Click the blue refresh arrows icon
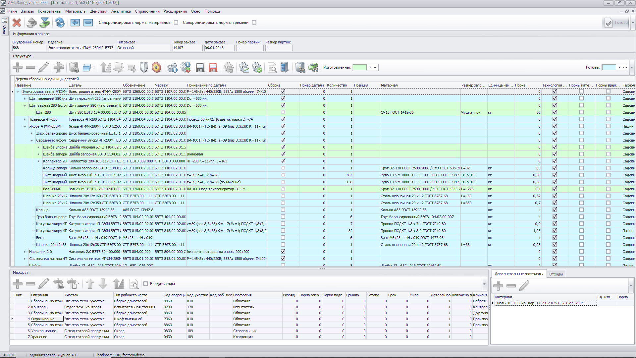This screenshot has width=636, height=358. pyautogui.click(x=60, y=23)
